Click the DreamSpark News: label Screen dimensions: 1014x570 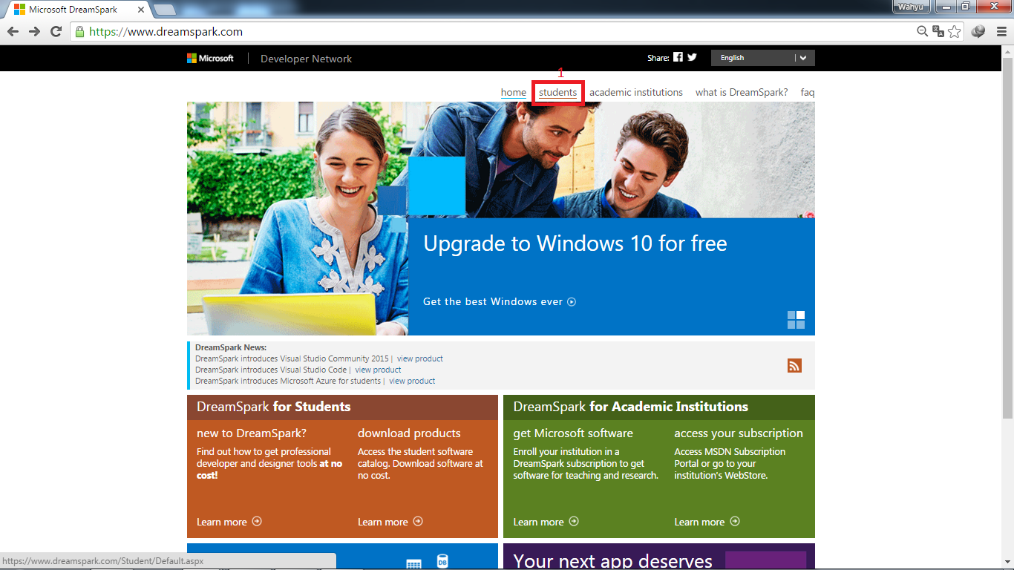[x=231, y=347]
